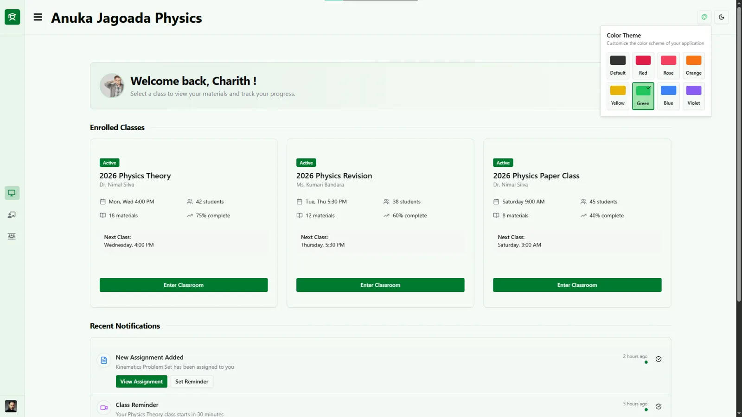Click the video icon for Class Reminder

[104, 408]
